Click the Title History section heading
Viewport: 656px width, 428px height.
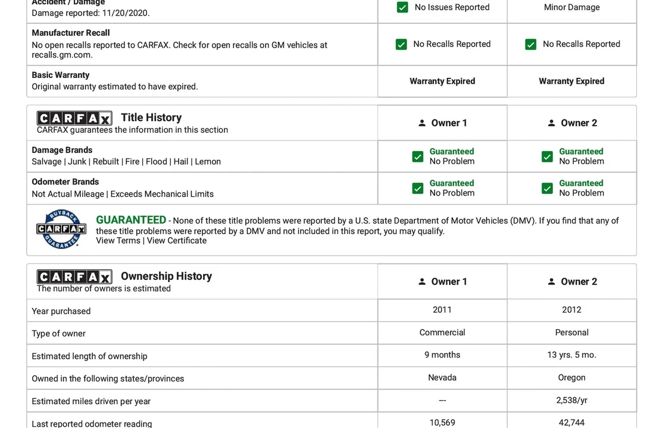pos(151,118)
